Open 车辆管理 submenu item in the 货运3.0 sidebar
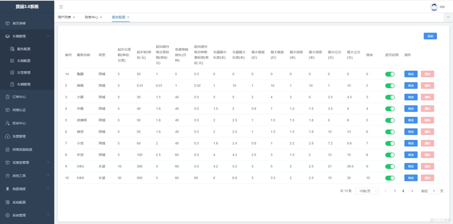Screen dimensions: 453x224 pos(24,84)
